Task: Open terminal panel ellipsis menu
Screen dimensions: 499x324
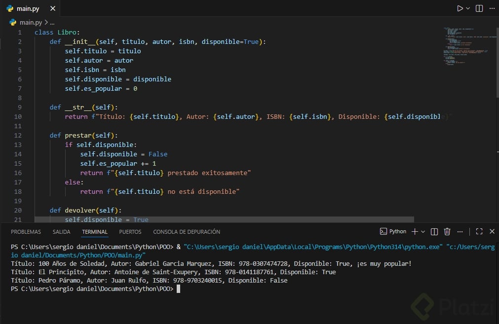Action: [x=459, y=231]
